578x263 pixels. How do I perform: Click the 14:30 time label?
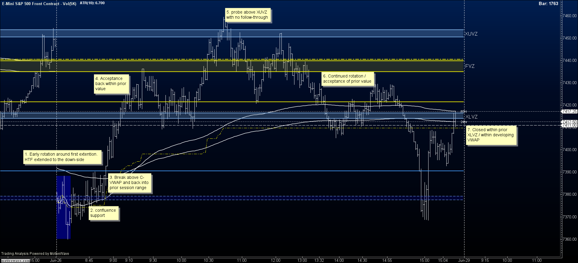tap(362, 260)
